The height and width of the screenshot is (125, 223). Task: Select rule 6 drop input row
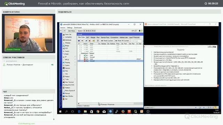(110, 59)
